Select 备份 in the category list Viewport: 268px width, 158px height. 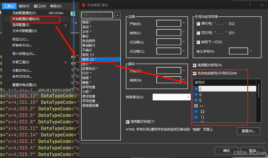click(x=101, y=36)
